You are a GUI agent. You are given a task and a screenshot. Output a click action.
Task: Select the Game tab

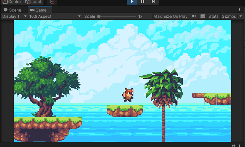click(38, 10)
